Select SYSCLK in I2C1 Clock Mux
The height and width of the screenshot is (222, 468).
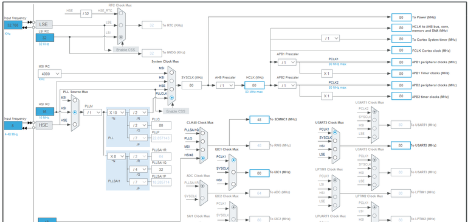[x=233, y=172]
